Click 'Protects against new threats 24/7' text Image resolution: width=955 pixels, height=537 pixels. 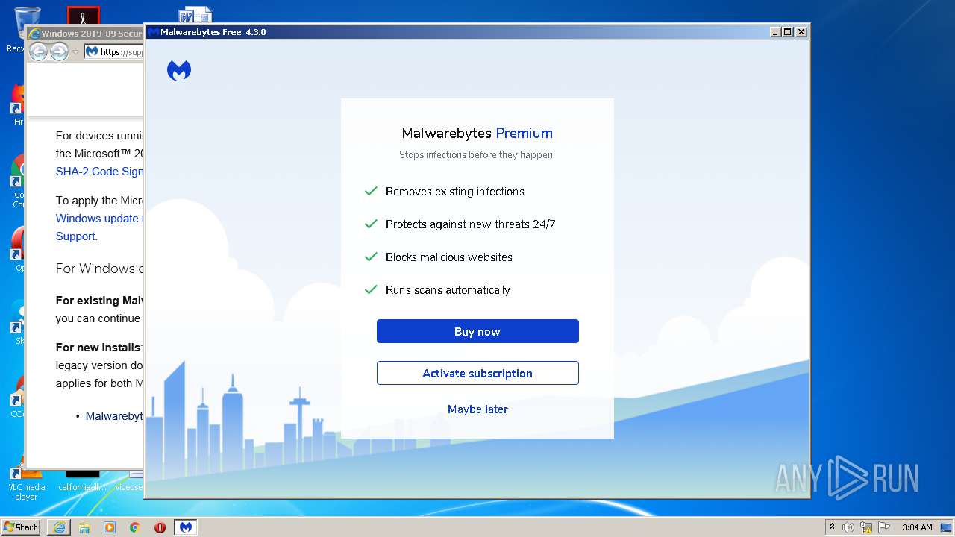[x=471, y=224]
